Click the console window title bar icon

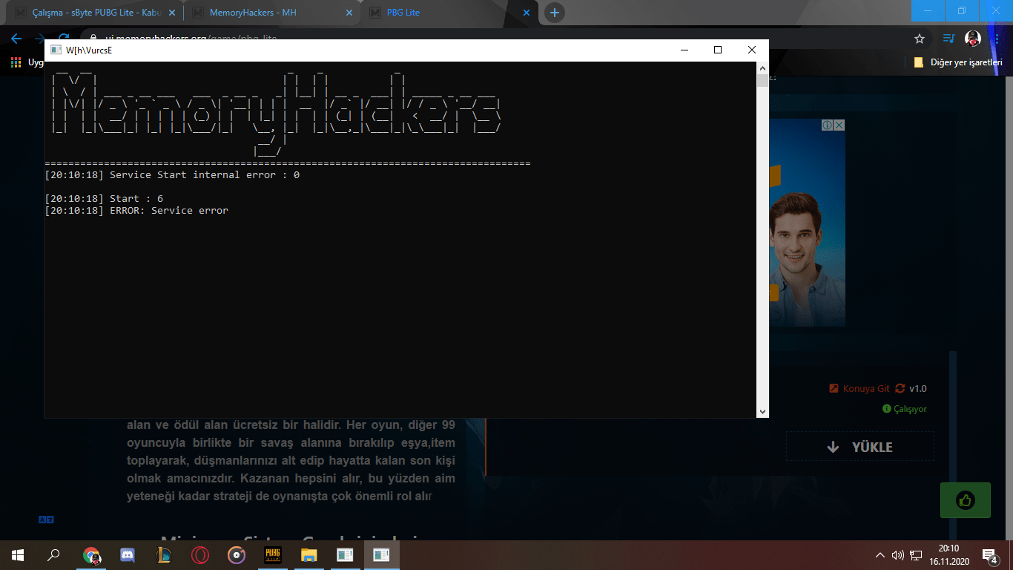pos(56,50)
